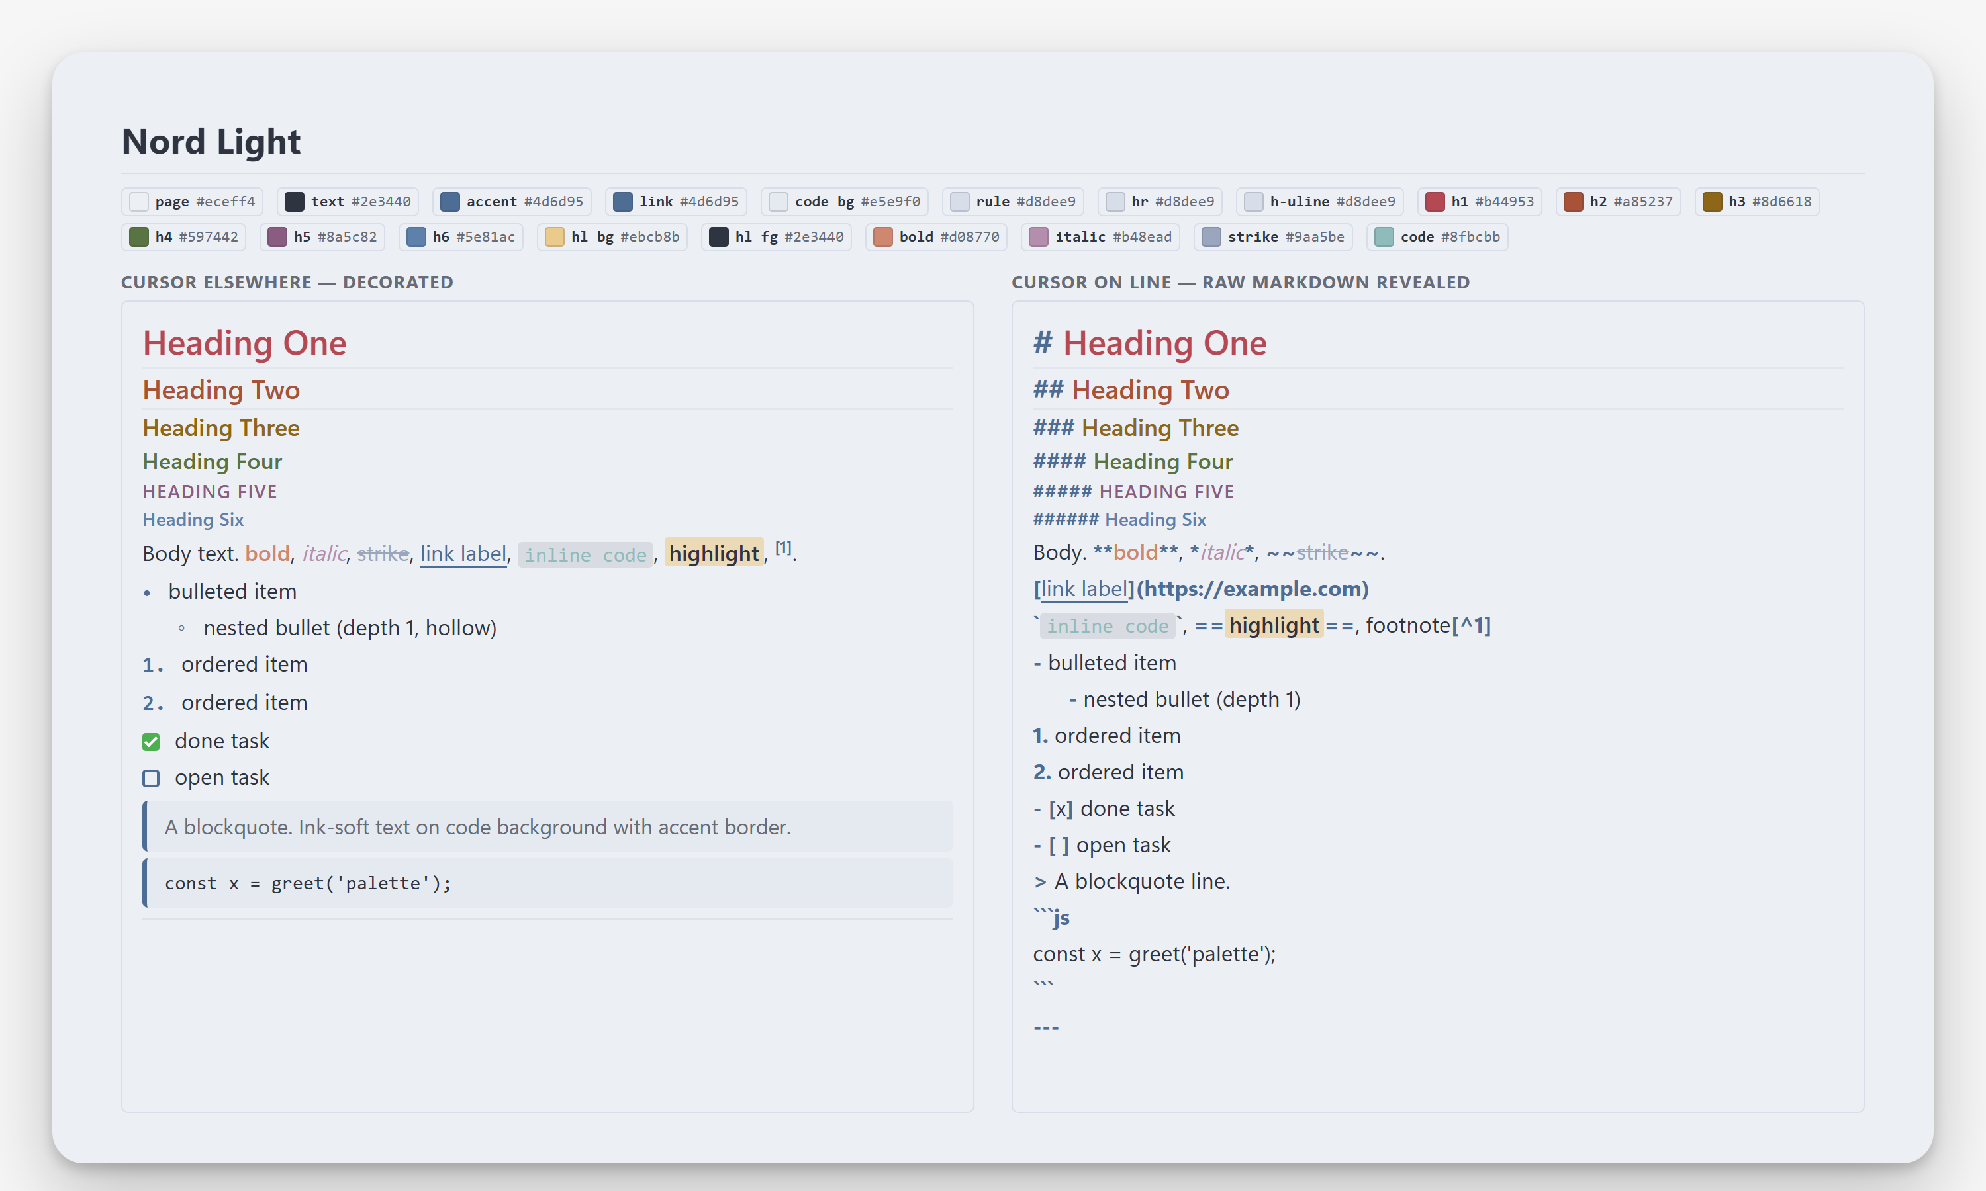
Task: Click the decorated Heading One
Action: pos(245,343)
